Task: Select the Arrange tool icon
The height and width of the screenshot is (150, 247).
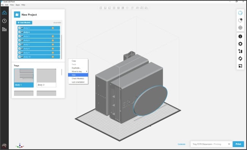Action: (240, 51)
